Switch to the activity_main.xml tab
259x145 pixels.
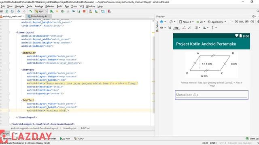12,16
